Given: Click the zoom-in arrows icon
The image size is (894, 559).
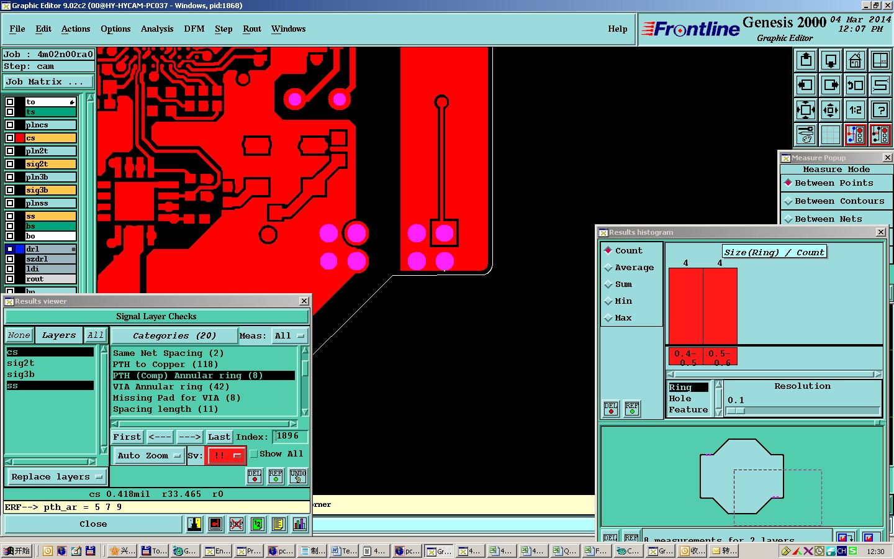Looking at the screenshot, I should [806, 110].
